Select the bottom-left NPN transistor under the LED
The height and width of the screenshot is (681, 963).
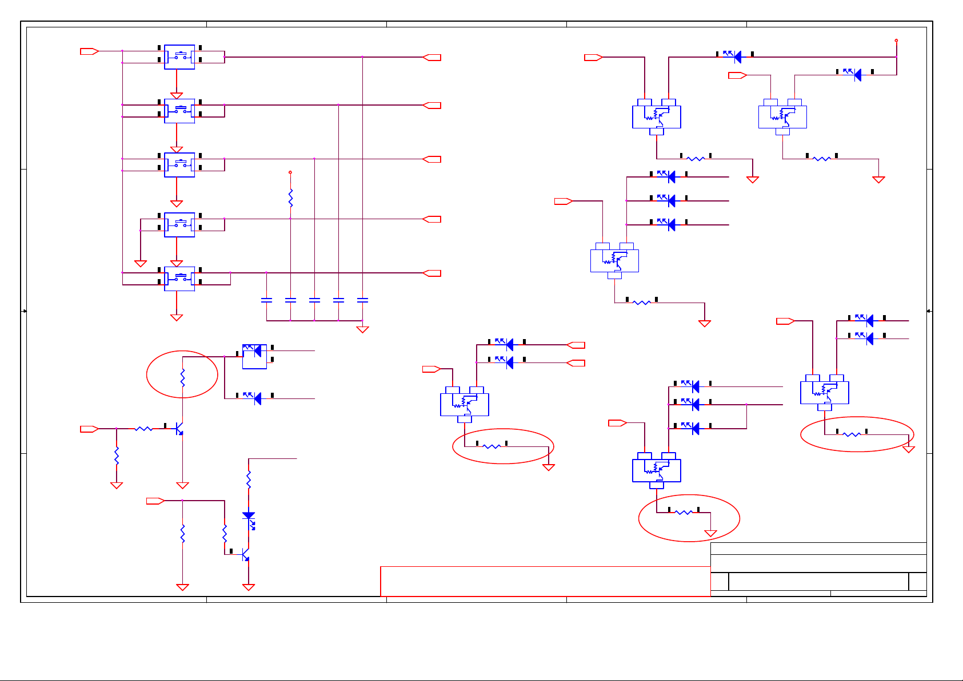click(245, 554)
